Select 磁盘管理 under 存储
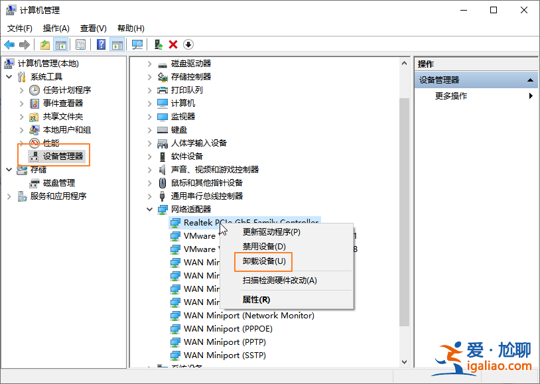Image resolution: width=540 pixels, height=384 pixels. coord(58,183)
